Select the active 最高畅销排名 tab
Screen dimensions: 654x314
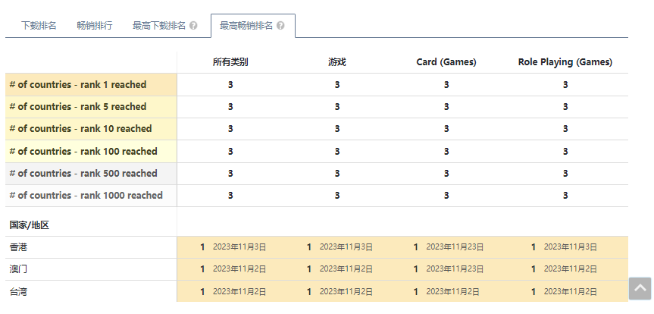(246, 26)
